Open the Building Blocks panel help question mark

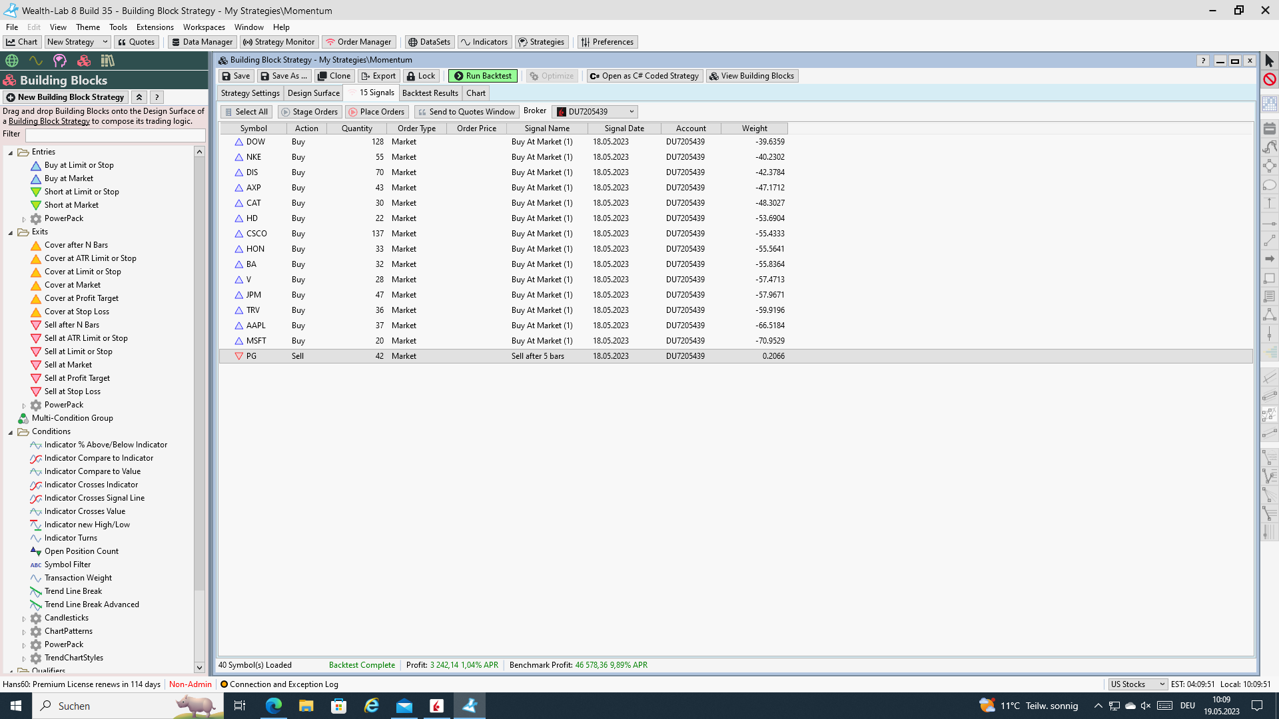(157, 97)
